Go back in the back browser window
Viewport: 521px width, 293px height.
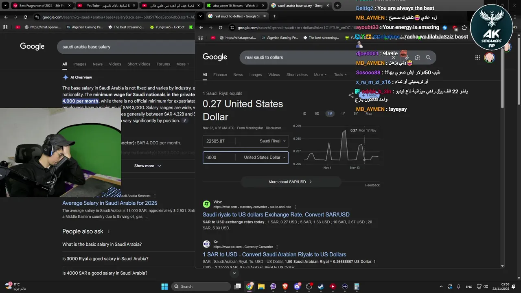click(6, 17)
